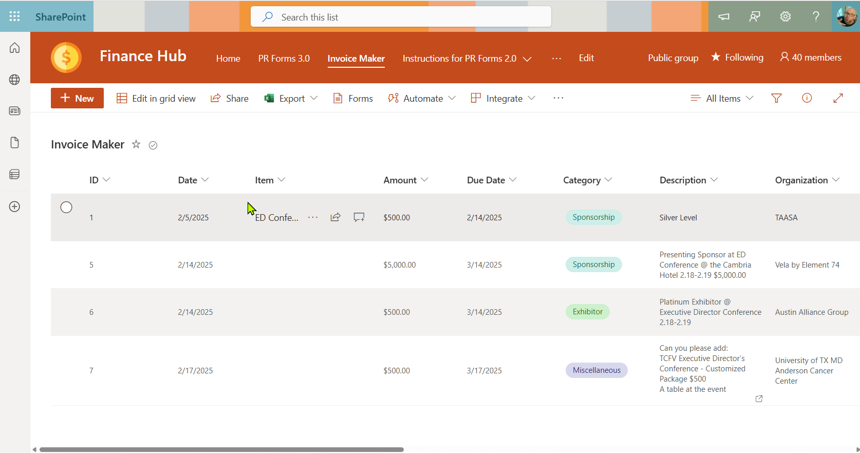Open My Files page icon in sidebar

15,143
